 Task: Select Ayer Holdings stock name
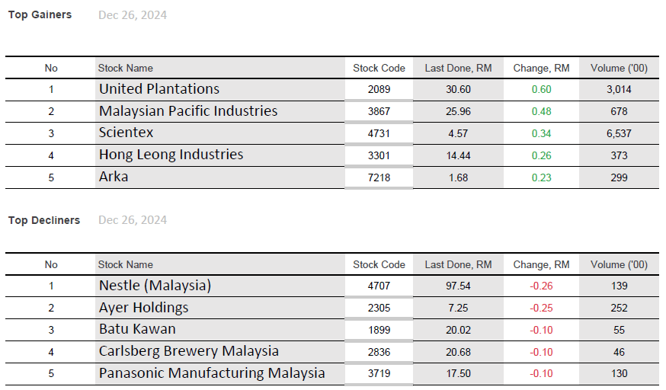tap(143, 308)
